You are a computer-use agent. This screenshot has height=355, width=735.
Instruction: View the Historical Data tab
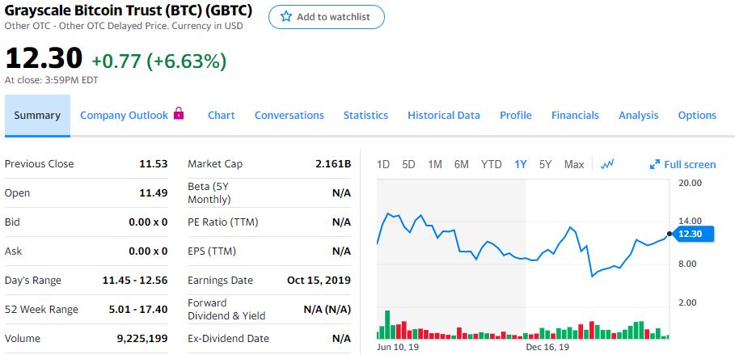click(444, 116)
